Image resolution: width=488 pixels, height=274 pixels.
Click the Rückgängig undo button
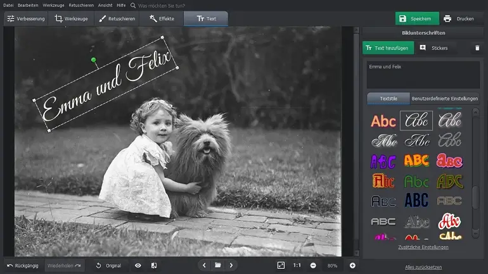(23, 266)
